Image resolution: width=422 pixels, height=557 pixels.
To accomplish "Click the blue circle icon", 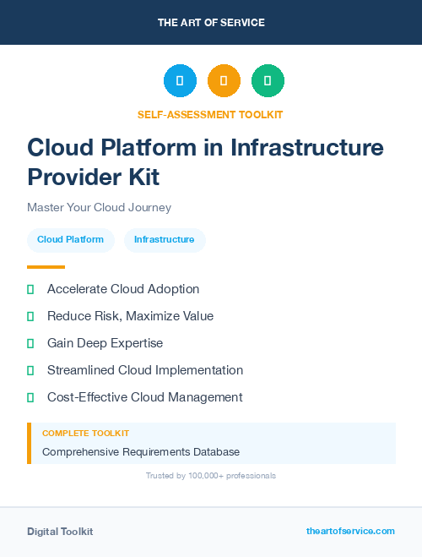I will point(180,80).
